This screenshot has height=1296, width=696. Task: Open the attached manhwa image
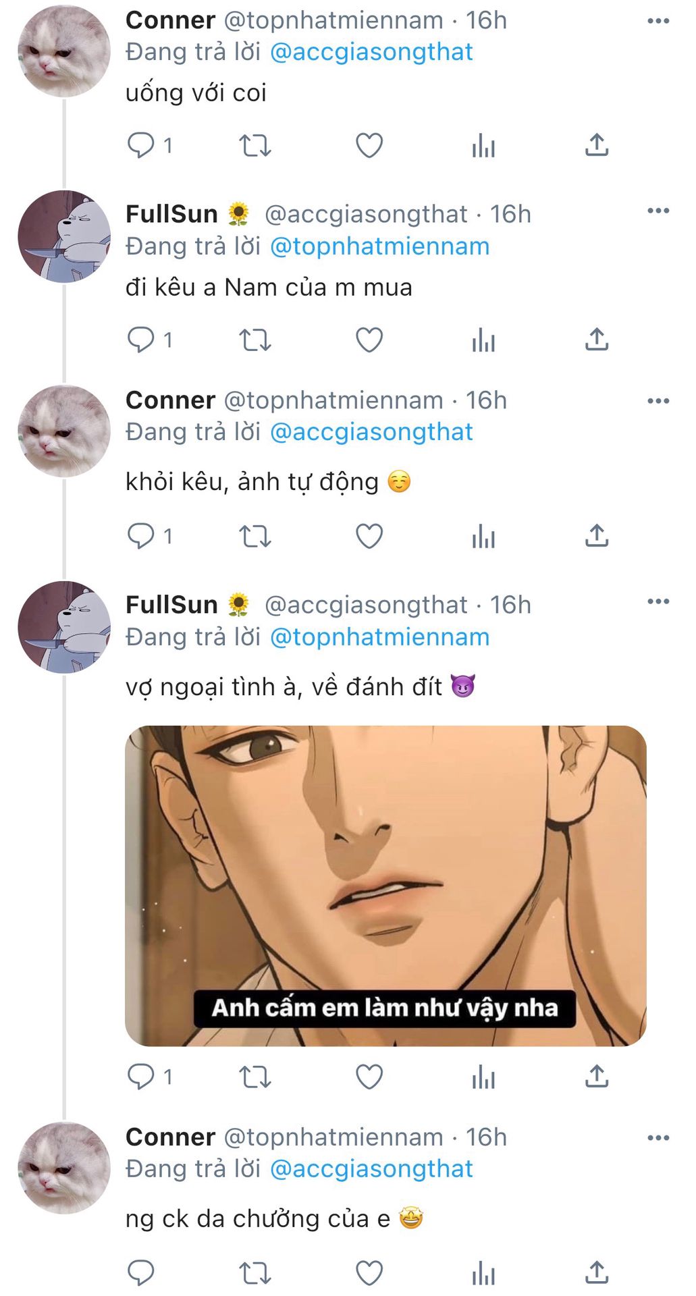point(385,886)
